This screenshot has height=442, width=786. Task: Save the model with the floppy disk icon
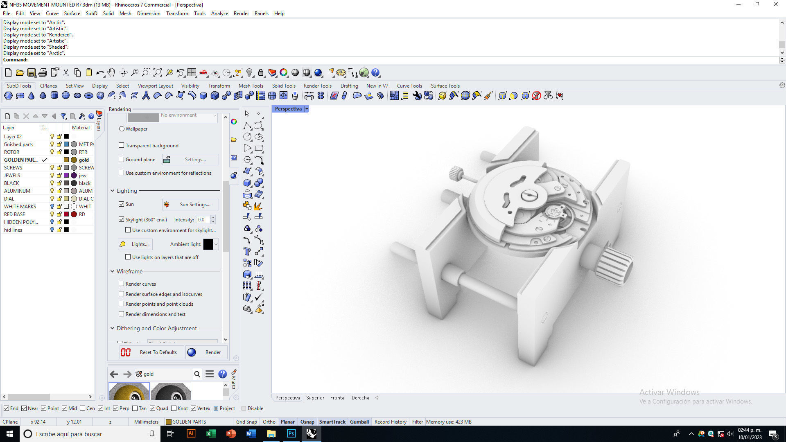click(x=31, y=73)
